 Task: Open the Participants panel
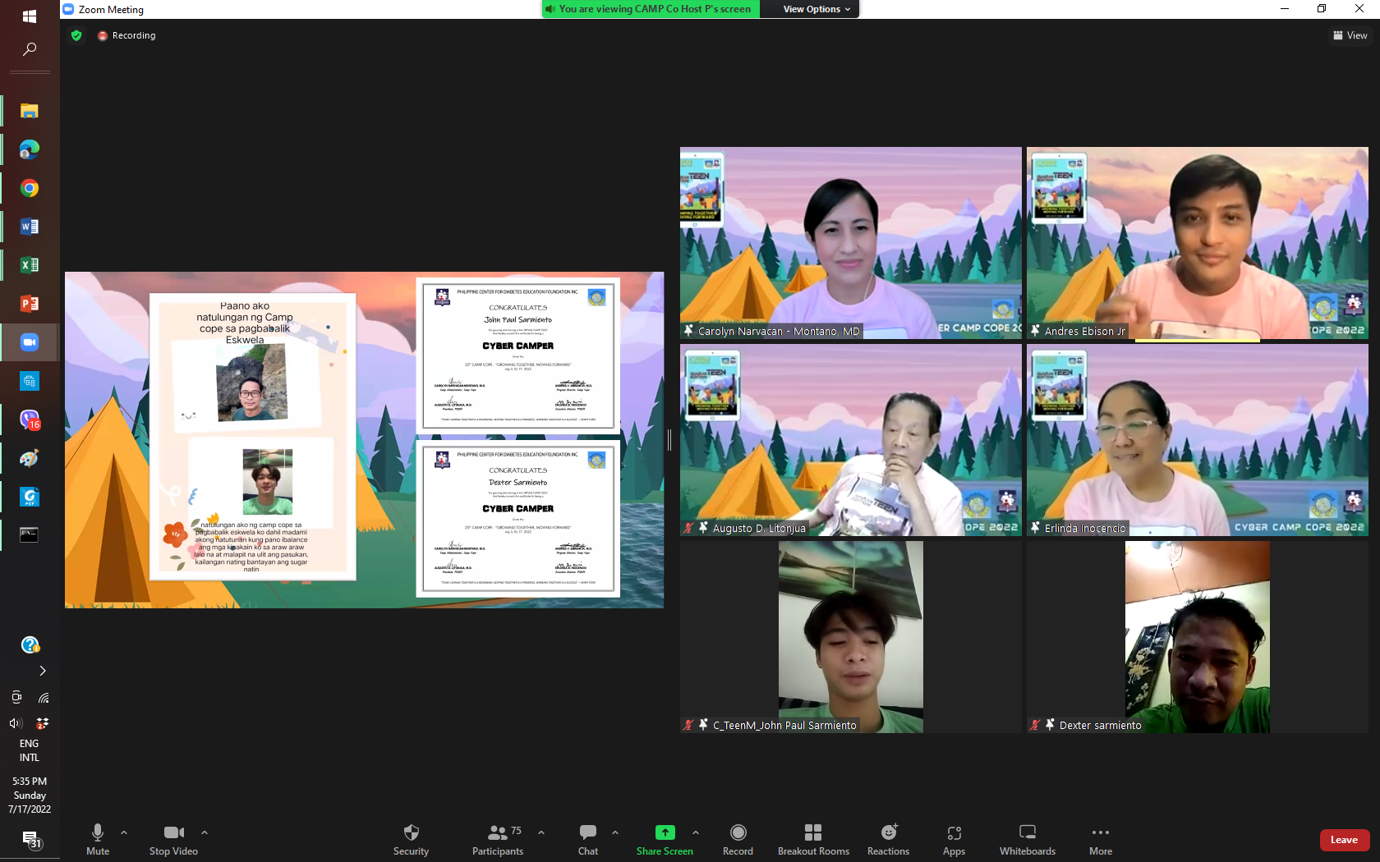pyautogui.click(x=498, y=833)
